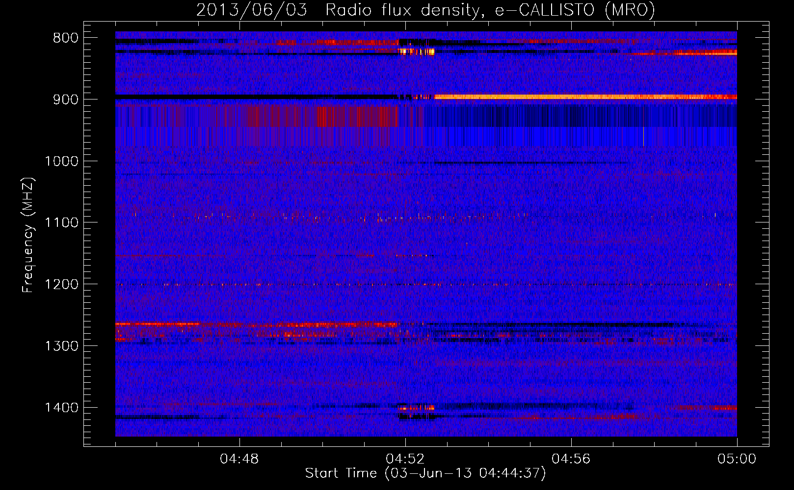The width and height of the screenshot is (794, 490).
Task: Click the 1300 frequency axis label
Action: (x=61, y=346)
